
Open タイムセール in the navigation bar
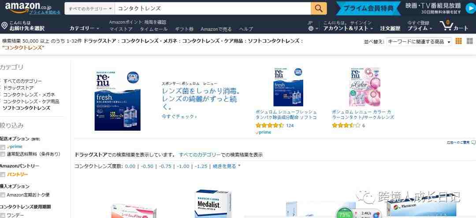153,29
